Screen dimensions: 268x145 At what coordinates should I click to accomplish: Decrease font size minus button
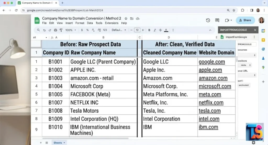pos(131,30)
